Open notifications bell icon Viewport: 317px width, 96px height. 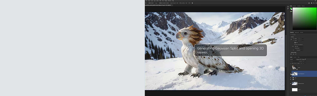311,3
